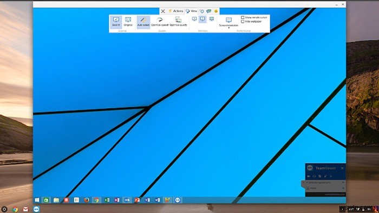This screenshot has height=213, width=379.
Task: Open PowerPoint from remote taskbar
Action: pos(137,200)
